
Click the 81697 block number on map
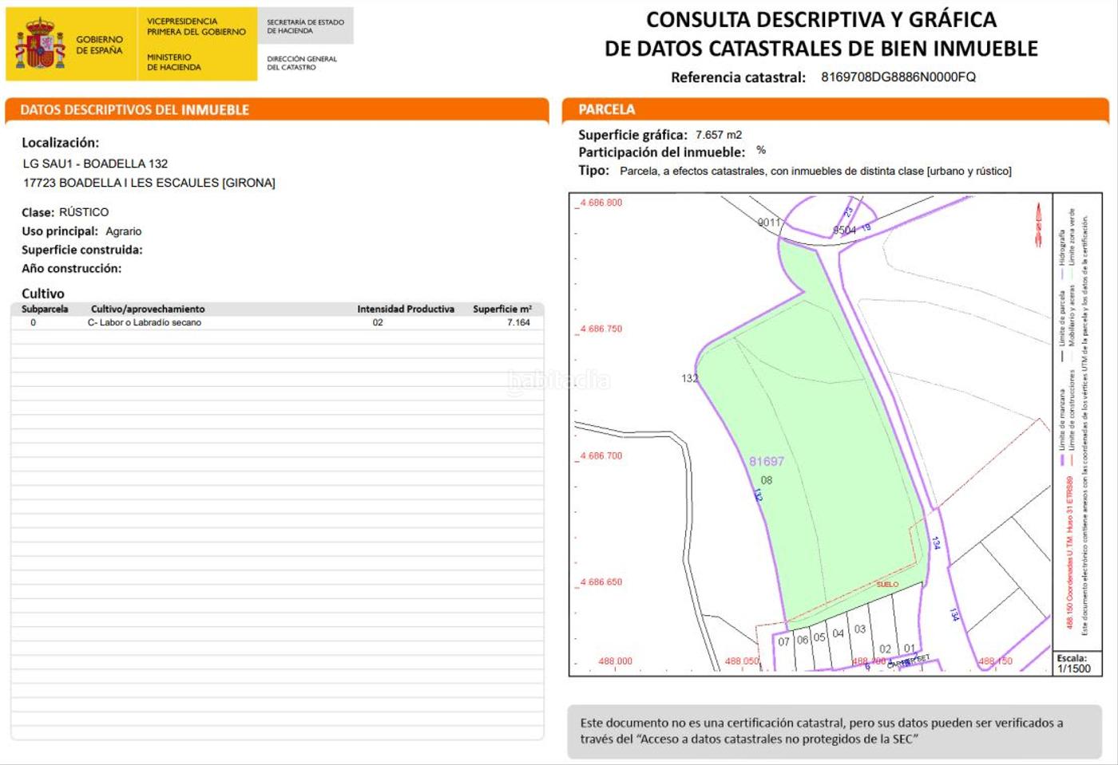[766, 461]
